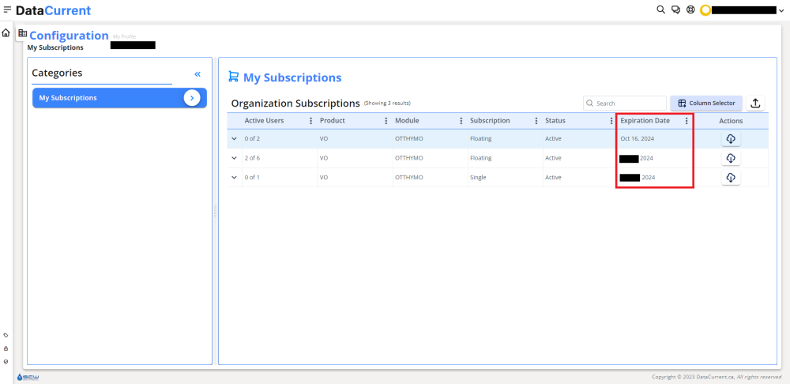
Task: Open the hamburger navigation menu
Action: 7,9
